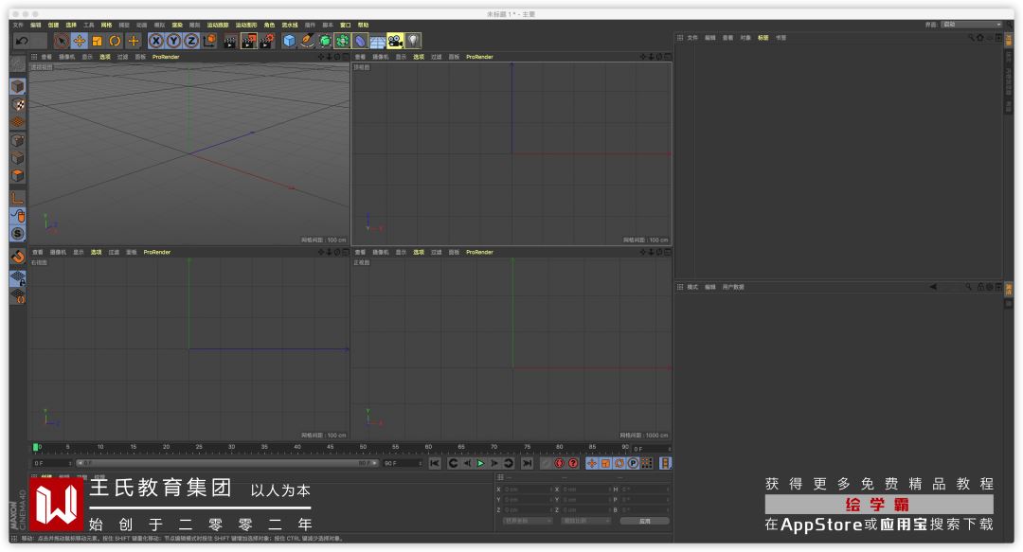Add a Light object
Screen dimensions: 1023x552
pos(413,41)
